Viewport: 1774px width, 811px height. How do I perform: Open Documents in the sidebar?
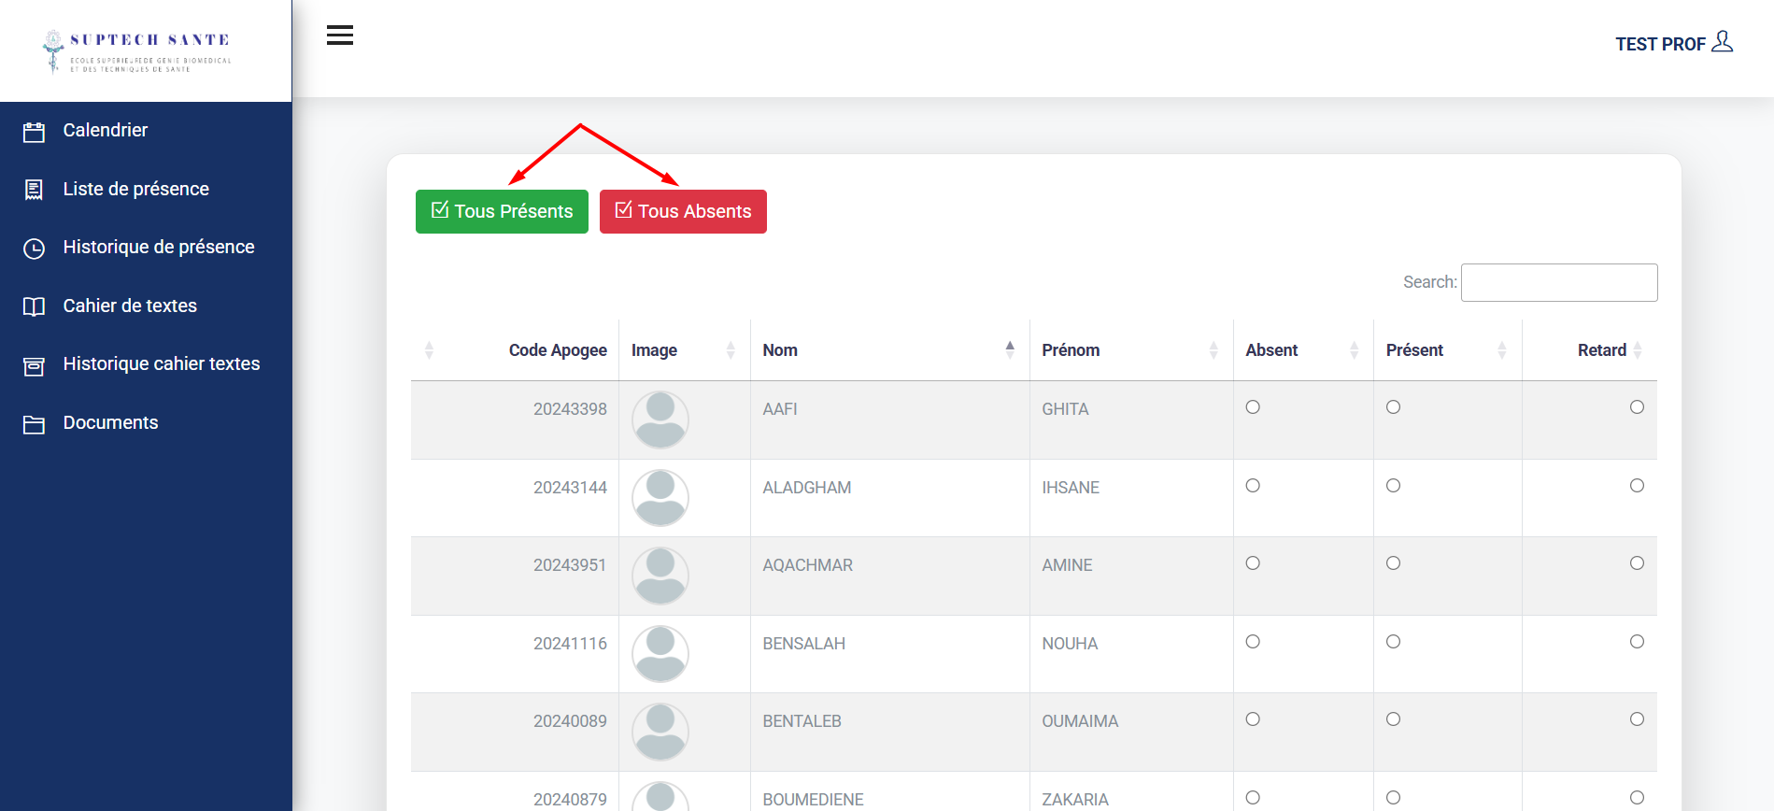tap(110, 423)
